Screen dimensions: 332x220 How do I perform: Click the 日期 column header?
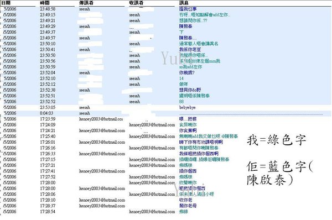[x=6, y=3]
